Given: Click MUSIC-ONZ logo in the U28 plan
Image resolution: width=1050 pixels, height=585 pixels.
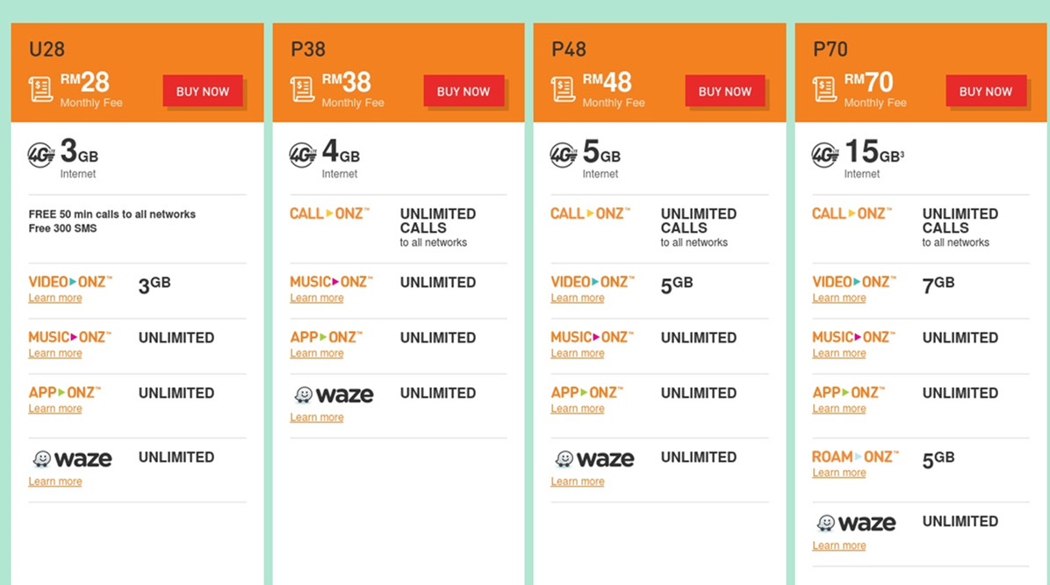Looking at the screenshot, I should [69, 337].
